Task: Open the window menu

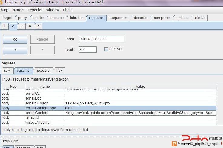Action: point(53,10)
